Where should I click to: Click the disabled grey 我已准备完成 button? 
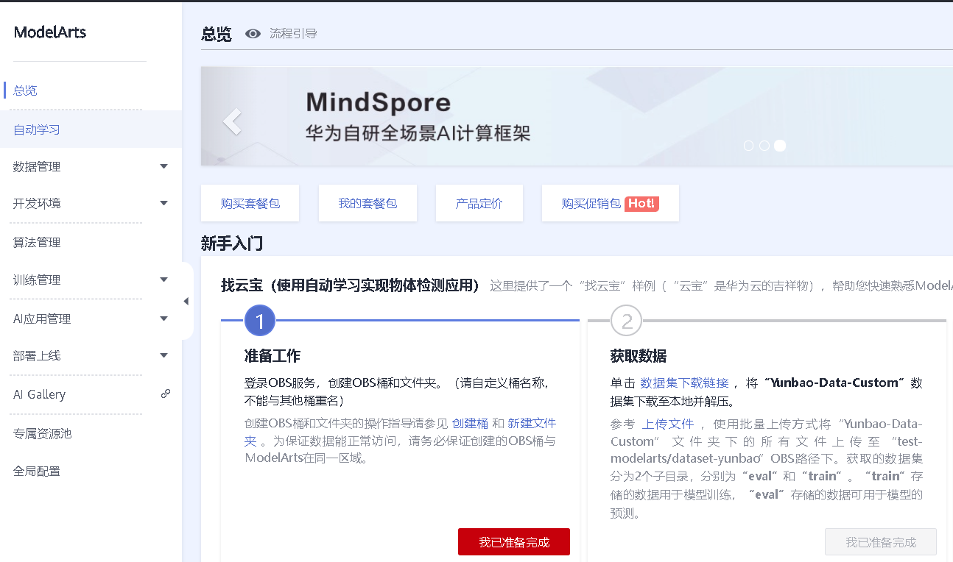pos(881,542)
